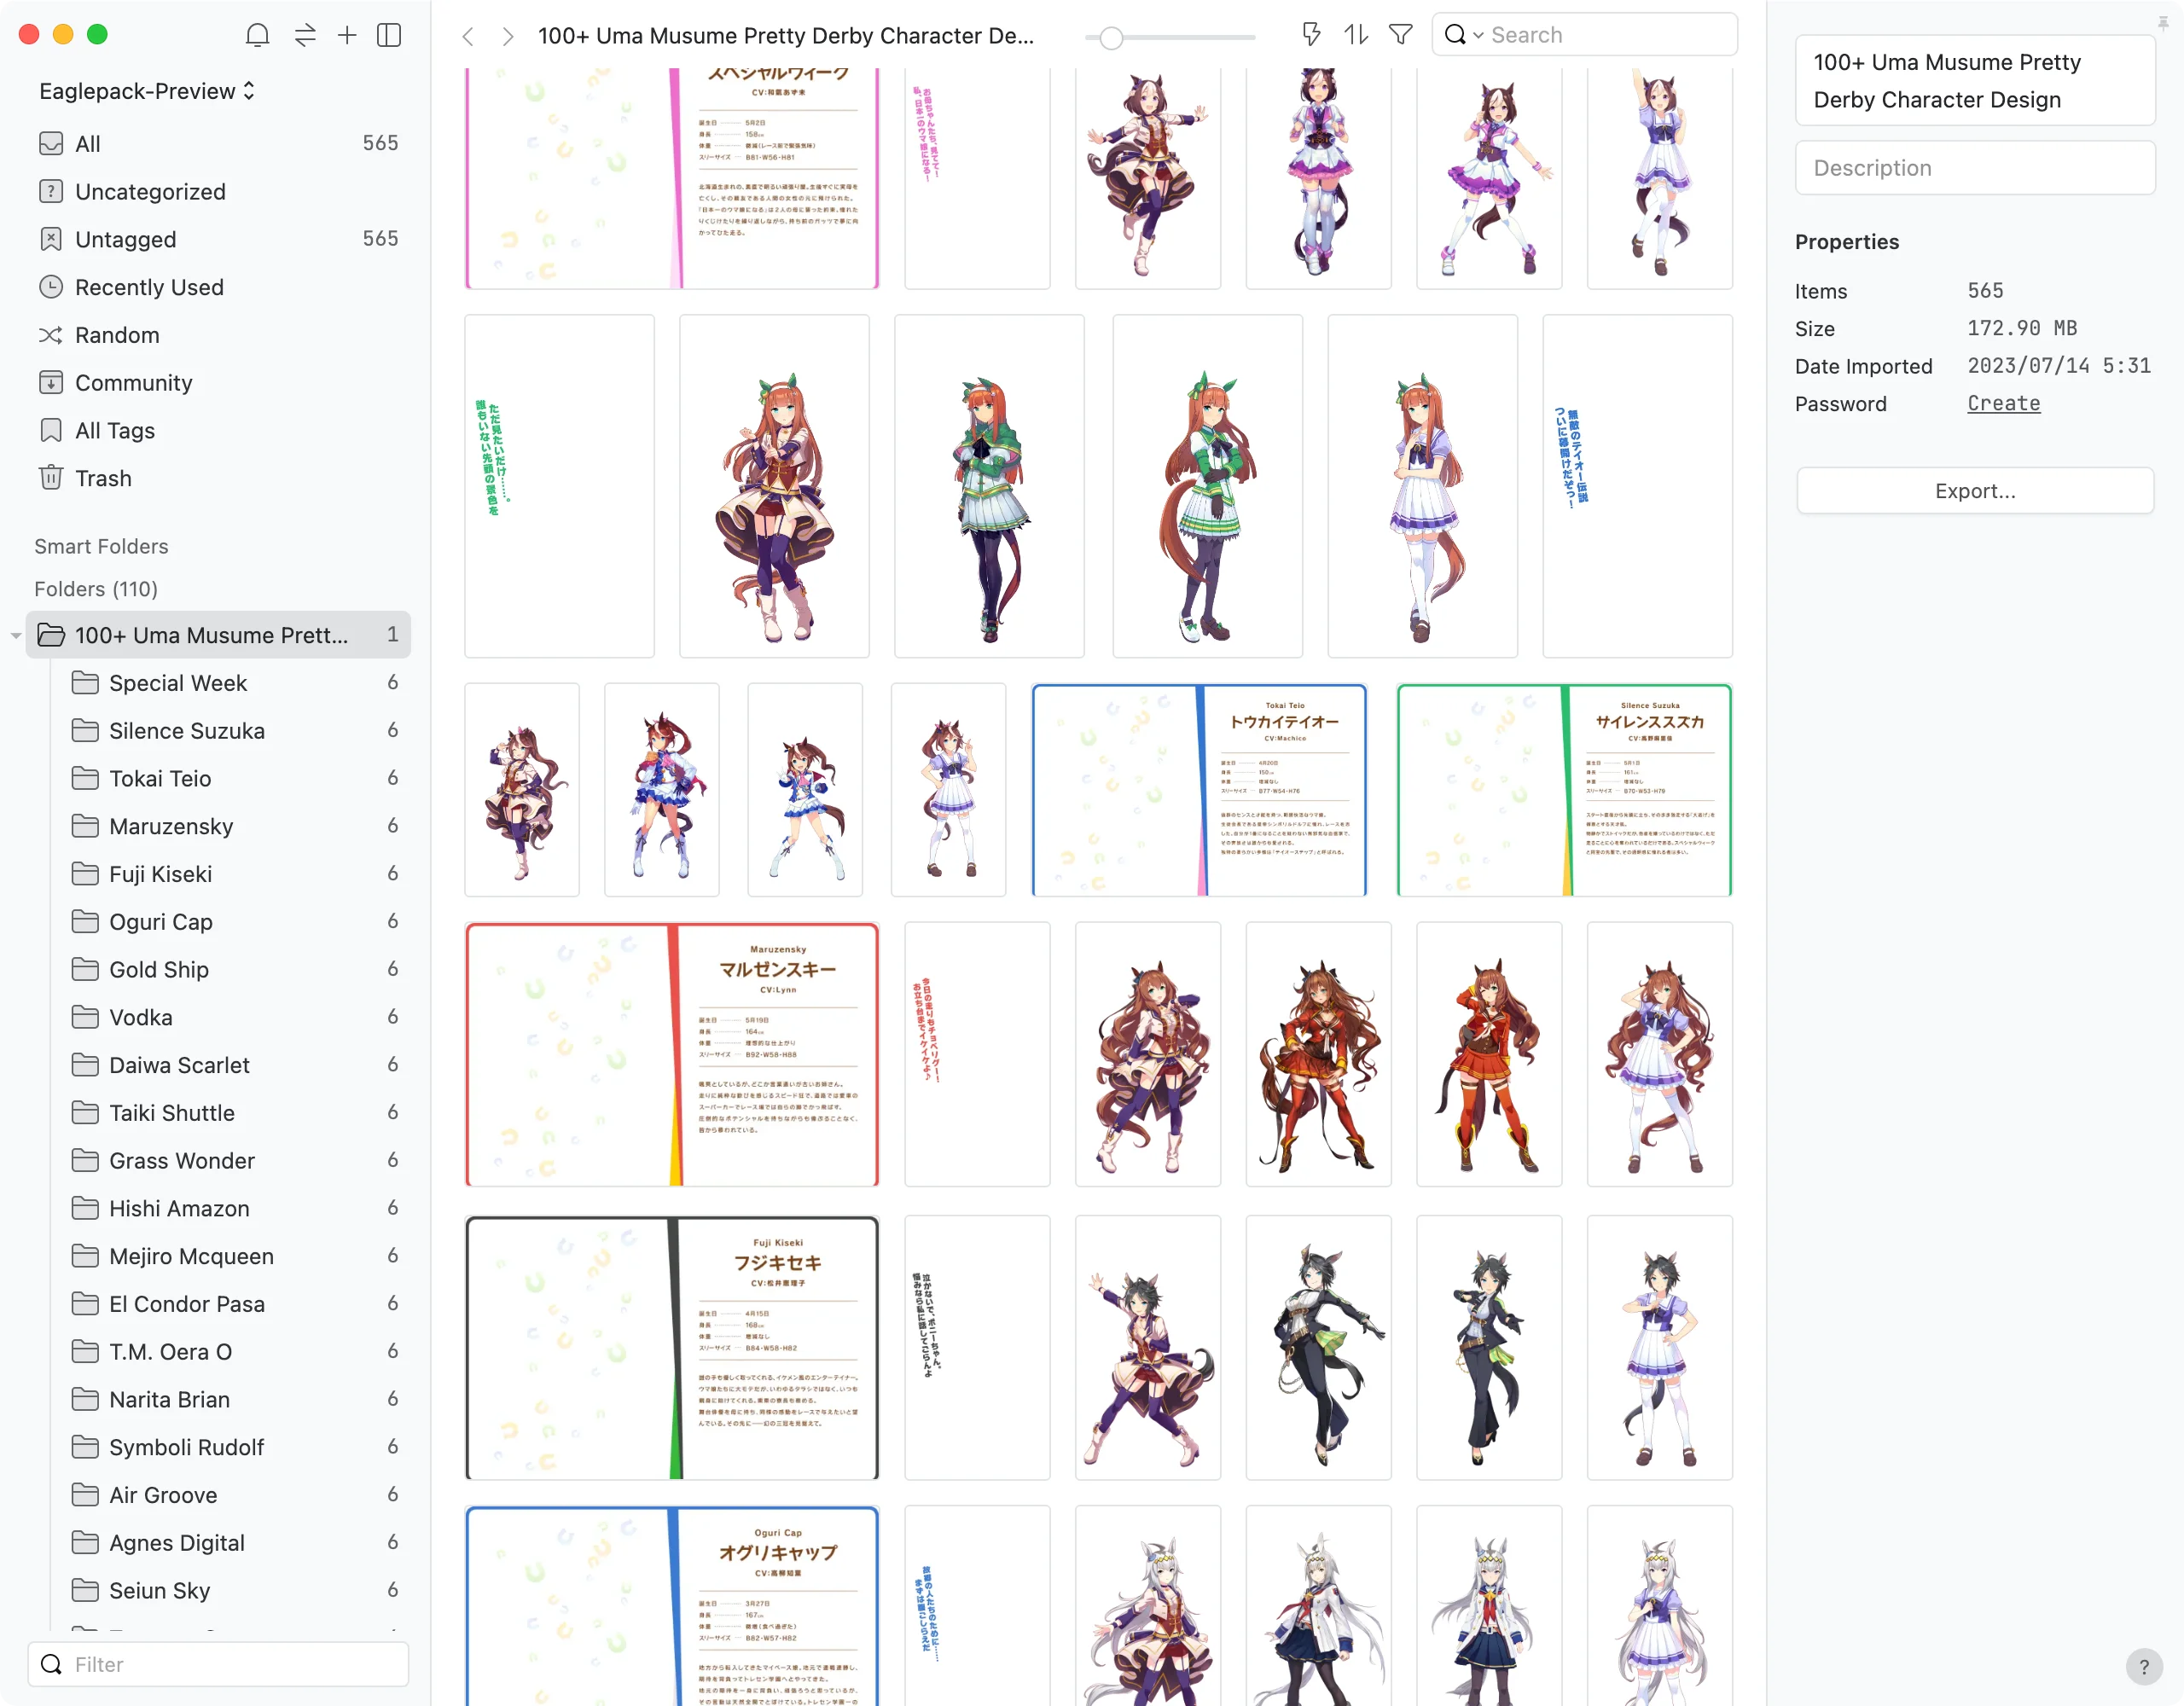Open the Tokai Teio folder
This screenshot has width=2184, height=1706.
235,778
